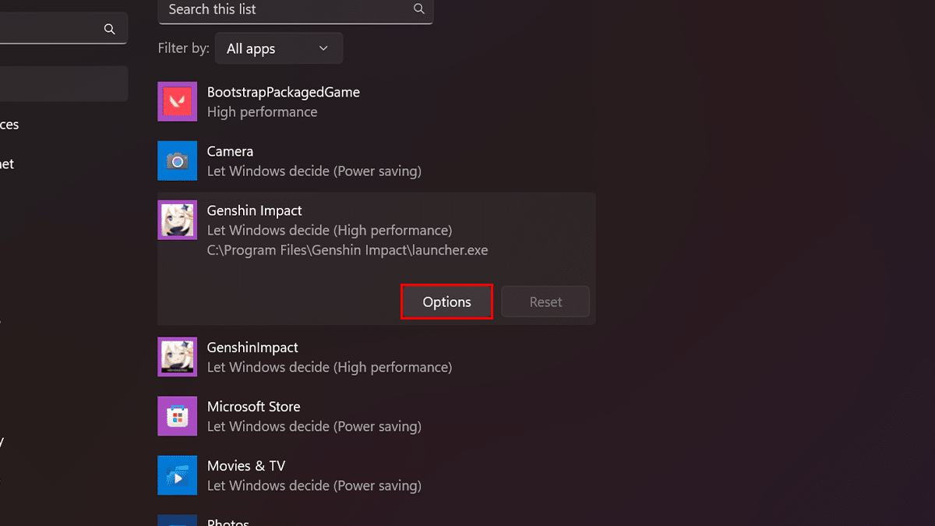Click the Reset button
The height and width of the screenshot is (526, 935).
[545, 302]
